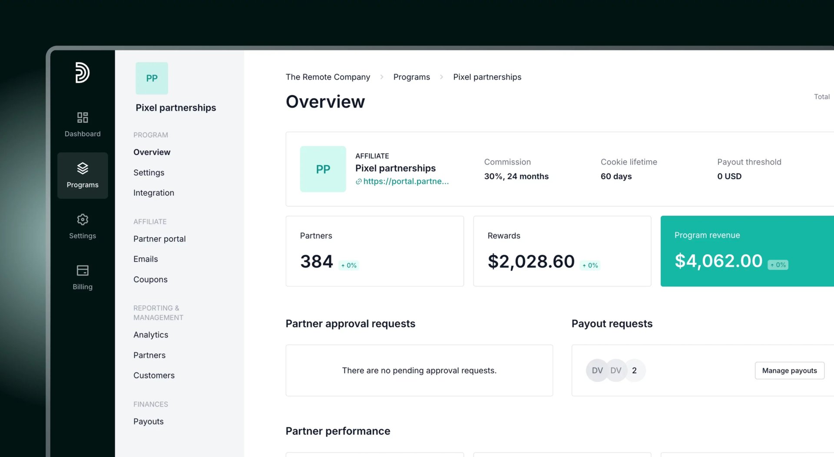Image resolution: width=834 pixels, height=457 pixels.
Task: Open Payouts under Finances
Action: tap(148, 421)
